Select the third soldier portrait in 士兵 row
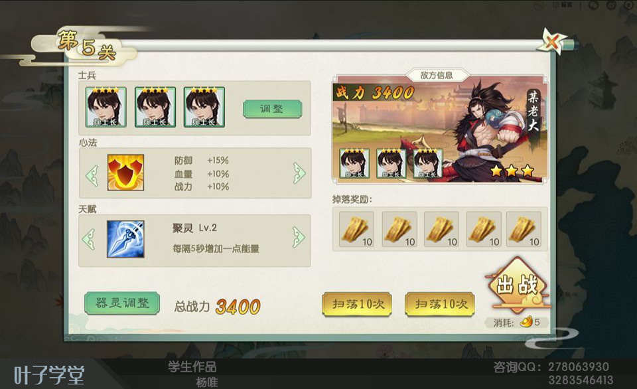This screenshot has width=637, height=389. coord(204,107)
